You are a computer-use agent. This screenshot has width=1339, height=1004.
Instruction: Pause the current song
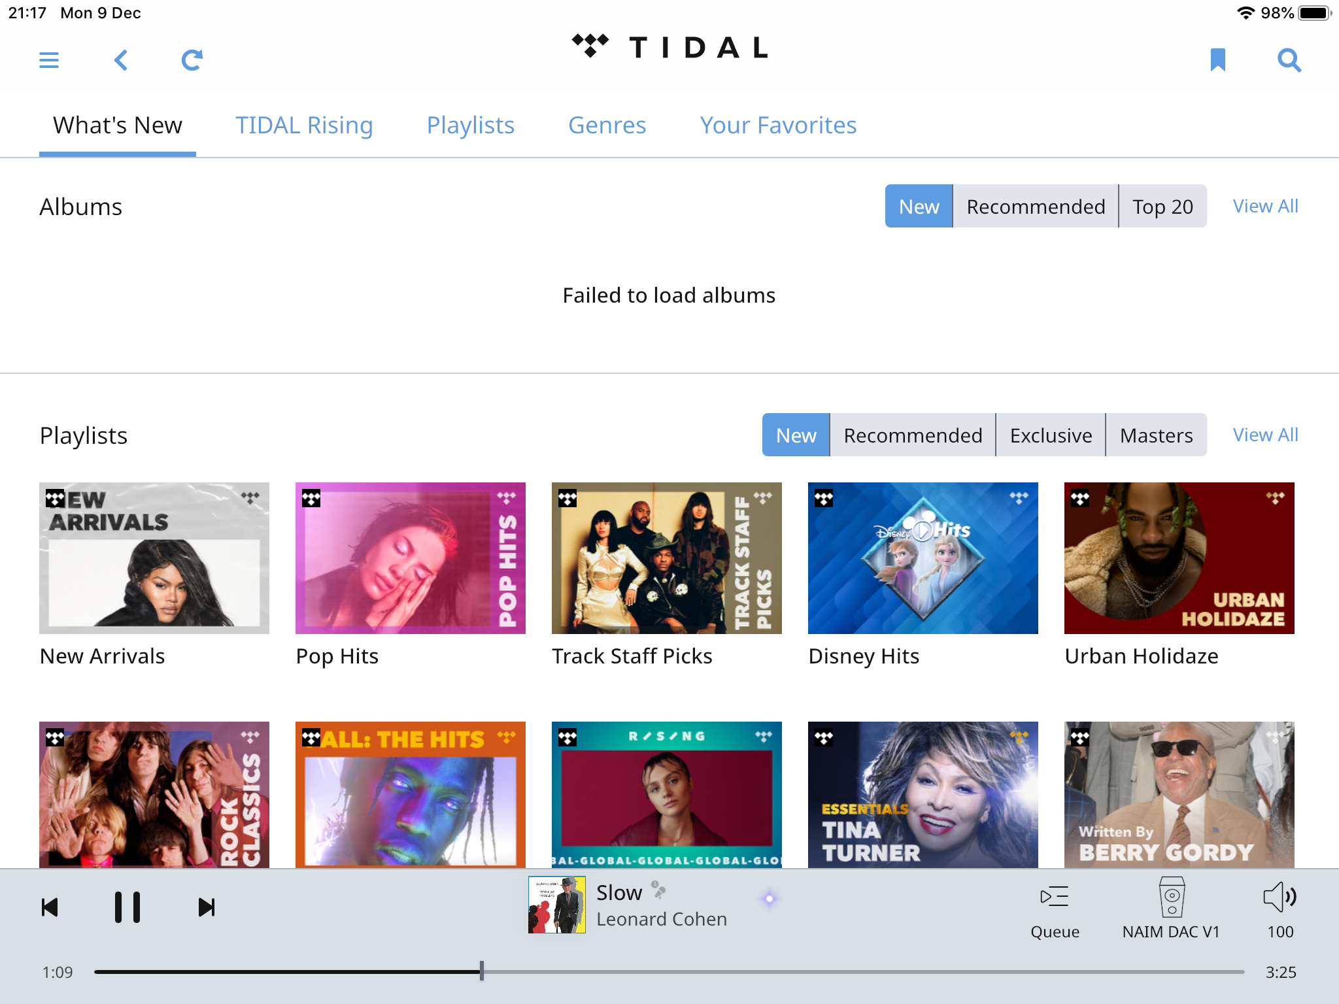127,907
